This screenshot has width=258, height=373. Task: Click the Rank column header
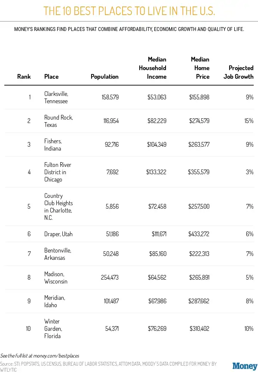24,77
